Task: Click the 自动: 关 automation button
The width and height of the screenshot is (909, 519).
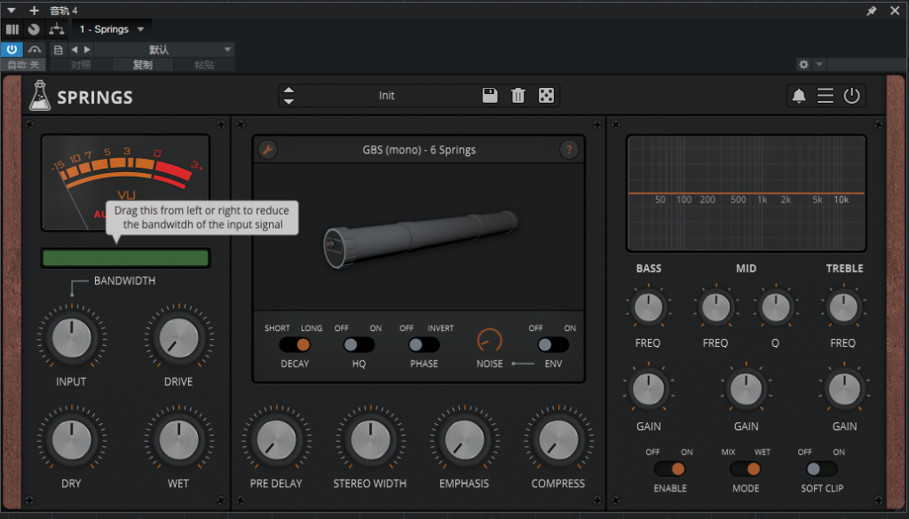Action: coord(24,65)
